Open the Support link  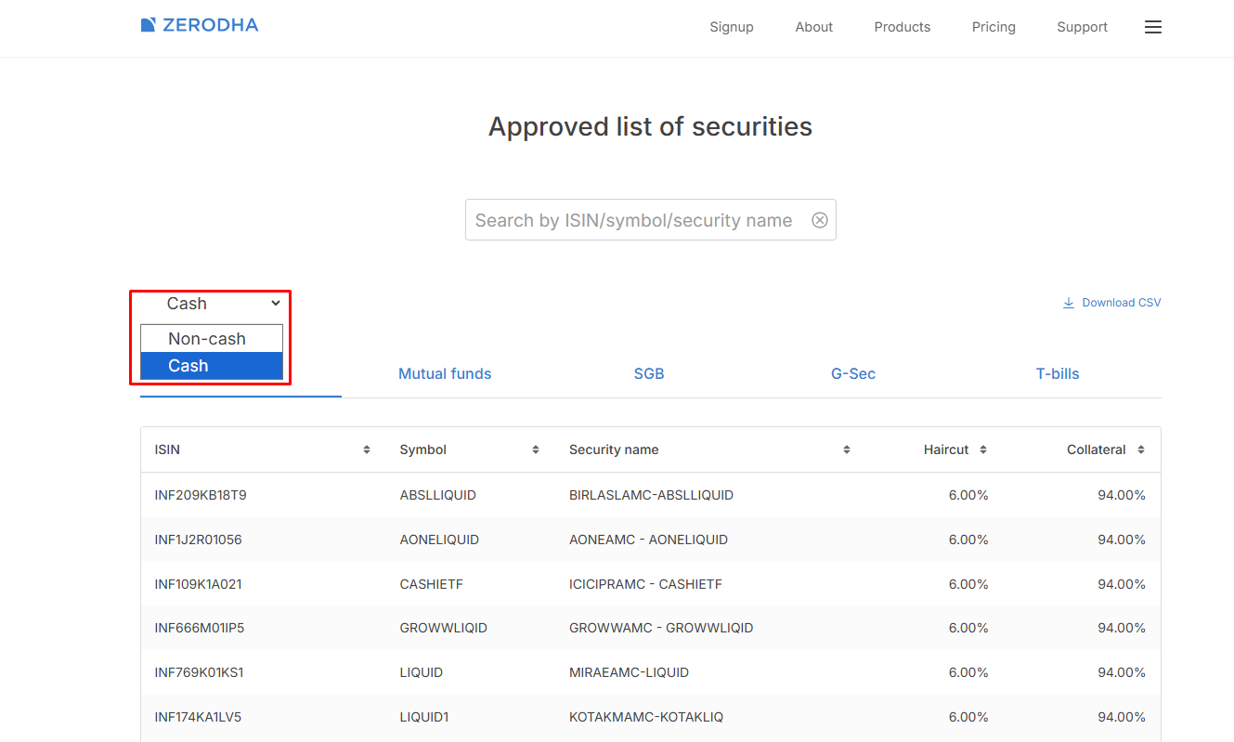click(x=1082, y=27)
